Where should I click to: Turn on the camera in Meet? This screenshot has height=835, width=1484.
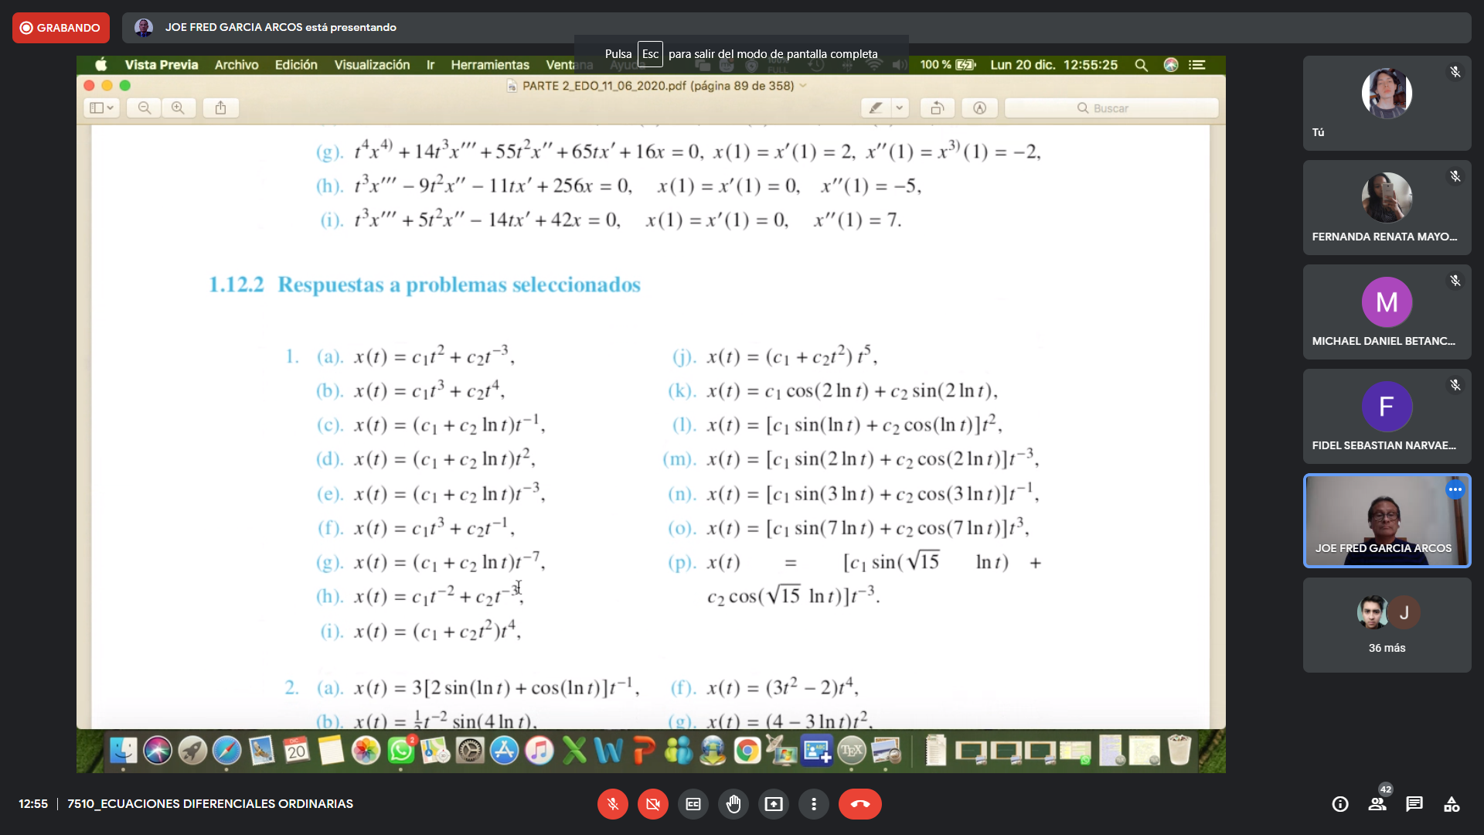653,804
